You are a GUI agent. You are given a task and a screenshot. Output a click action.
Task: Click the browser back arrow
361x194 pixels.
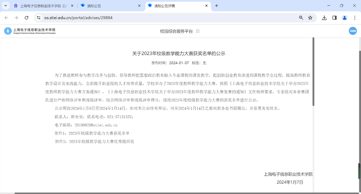[x=6, y=18]
